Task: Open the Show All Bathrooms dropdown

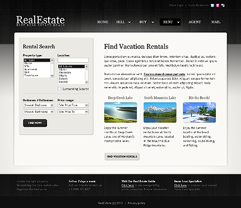Action: pos(39,112)
